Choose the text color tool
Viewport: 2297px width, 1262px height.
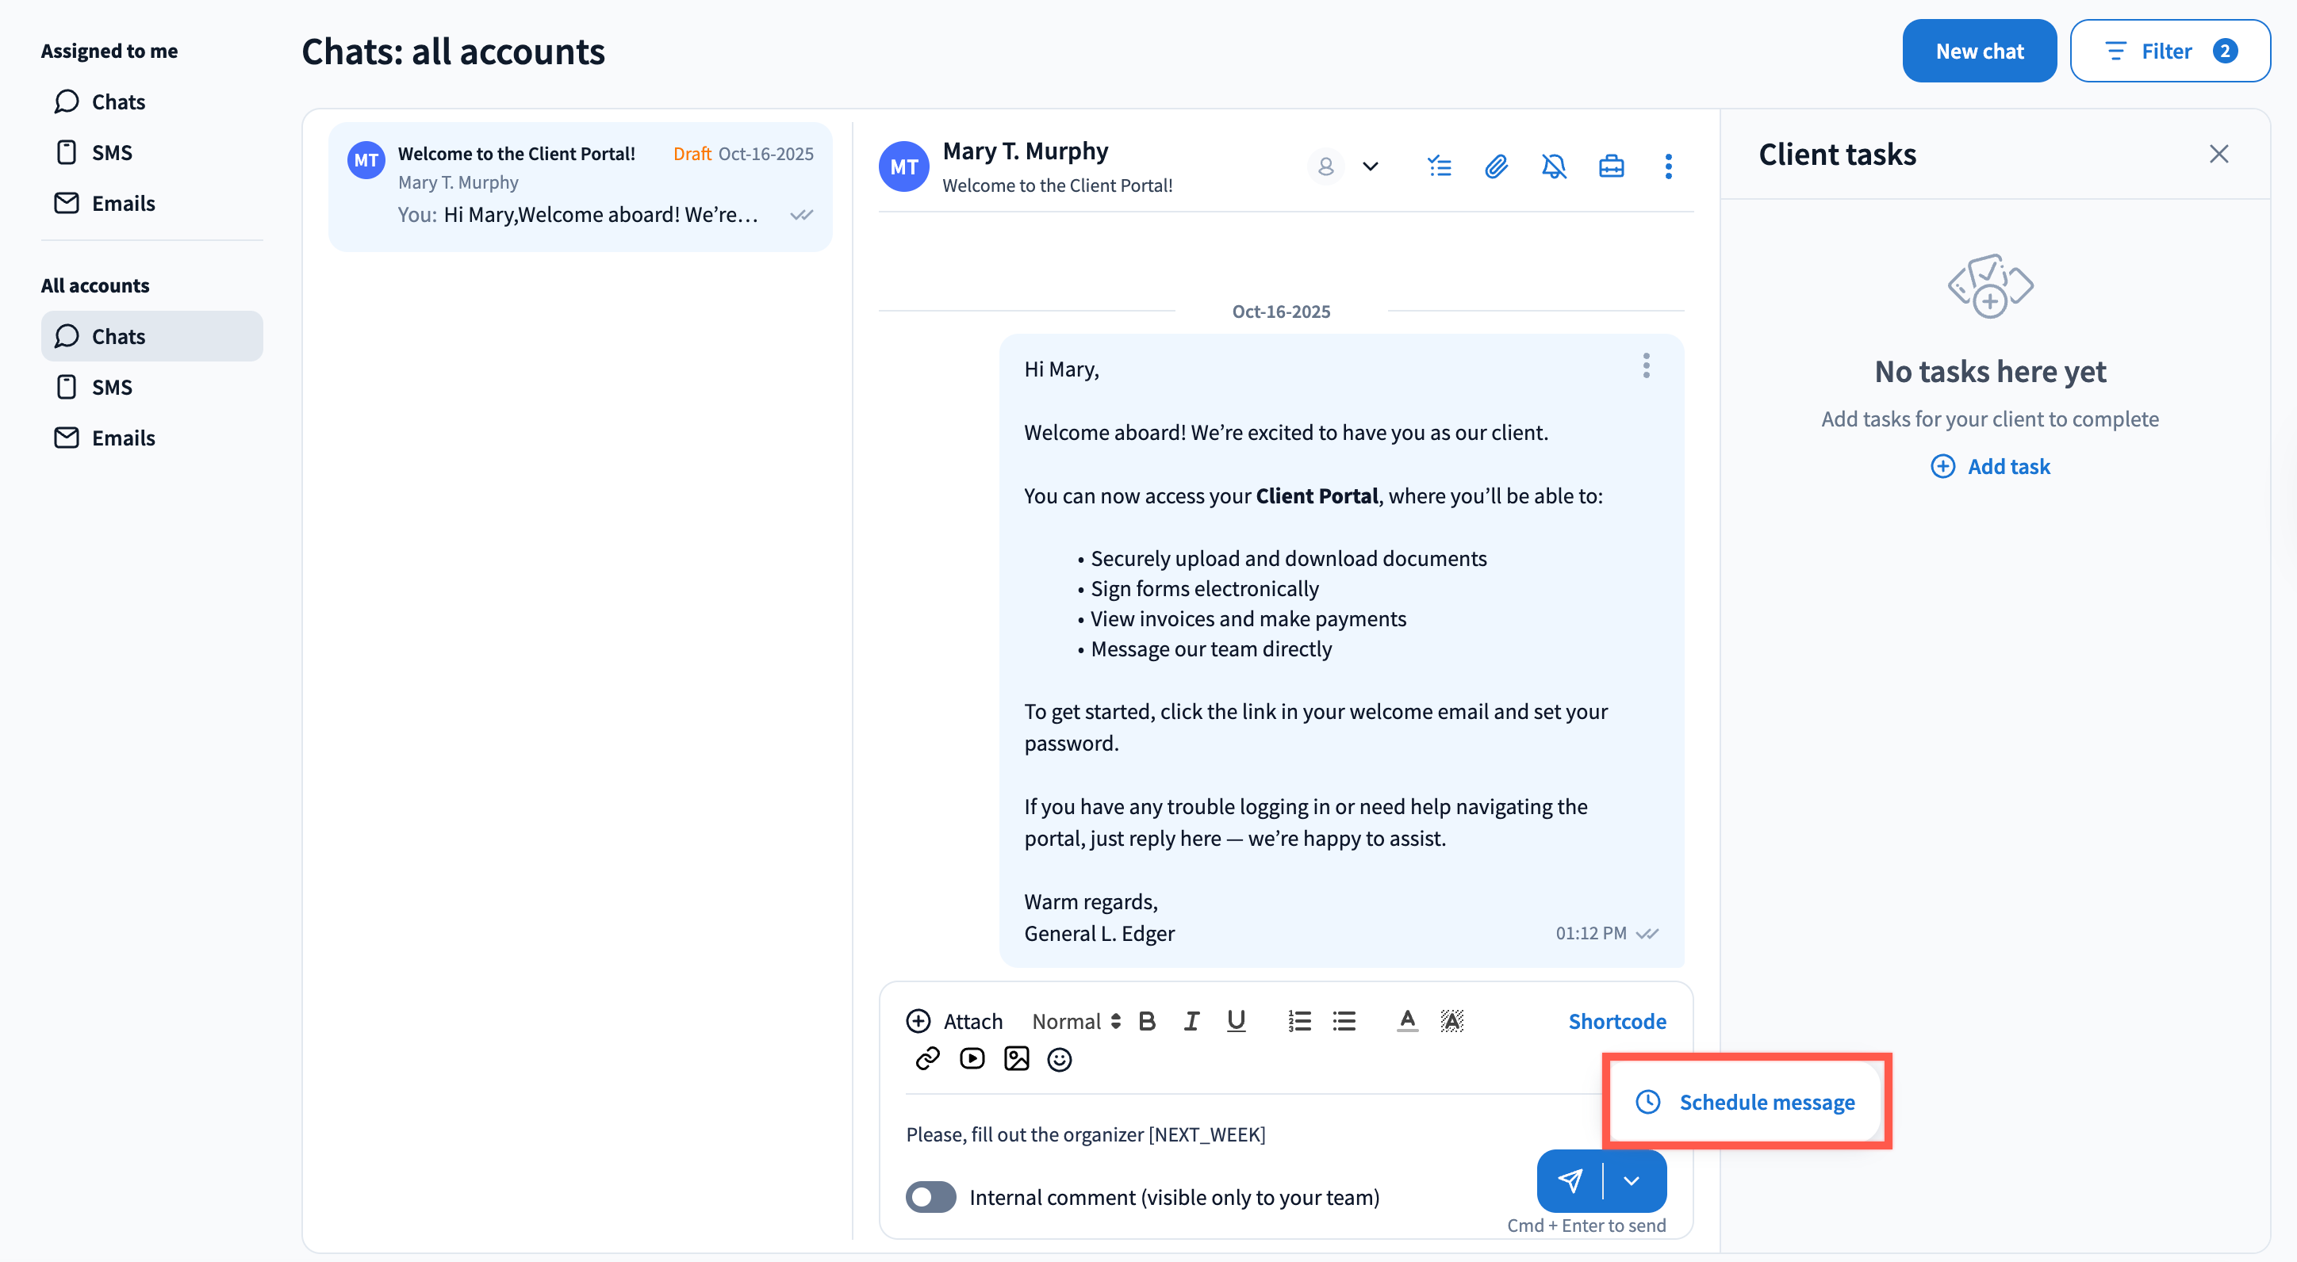(x=1407, y=1021)
